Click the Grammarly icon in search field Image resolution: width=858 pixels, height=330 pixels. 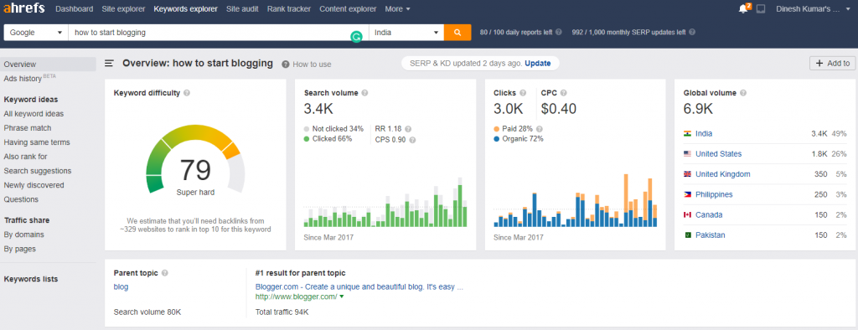[356, 37]
